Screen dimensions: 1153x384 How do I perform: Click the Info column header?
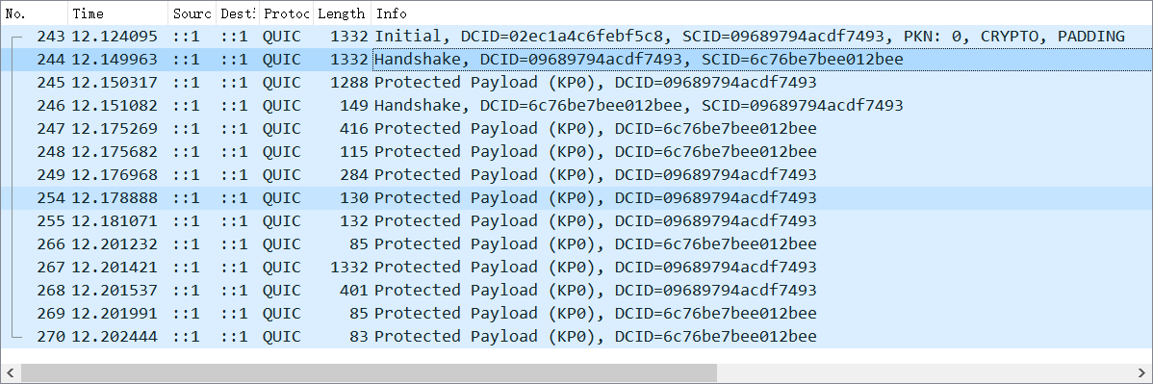coord(761,13)
